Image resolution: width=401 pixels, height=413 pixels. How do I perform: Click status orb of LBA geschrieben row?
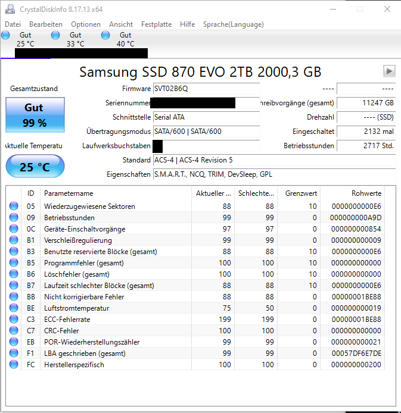[14, 353]
